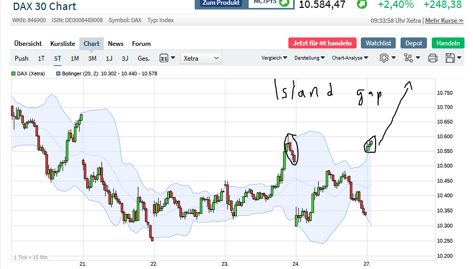
Task: Click the 24. date axis label
Action: tap(296, 264)
